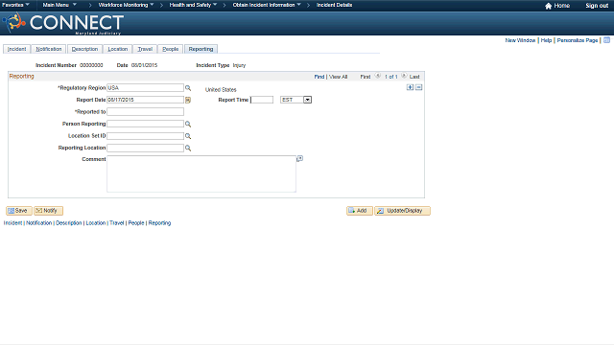The height and width of the screenshot is (345, 614).
Task: Click the Add button
Action: (360, 211)
